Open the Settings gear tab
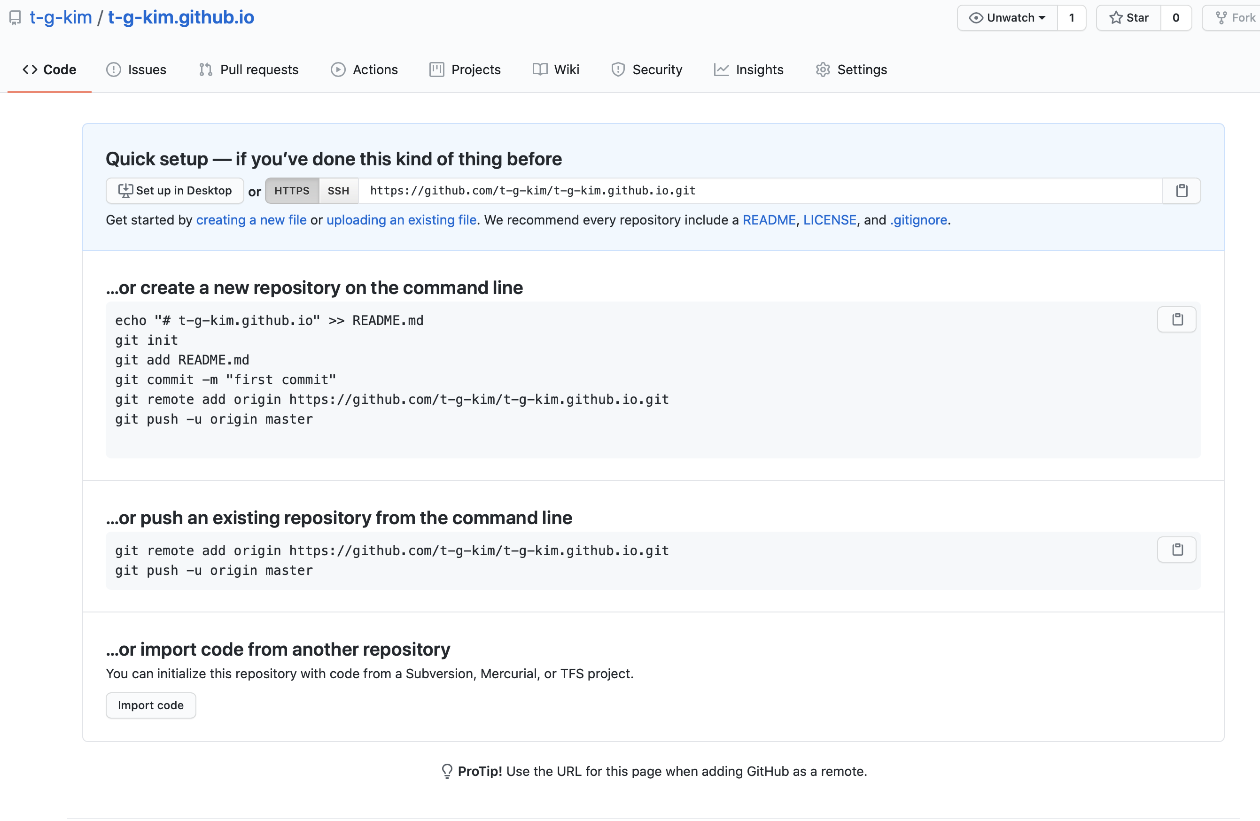 [x=851, y=70]
